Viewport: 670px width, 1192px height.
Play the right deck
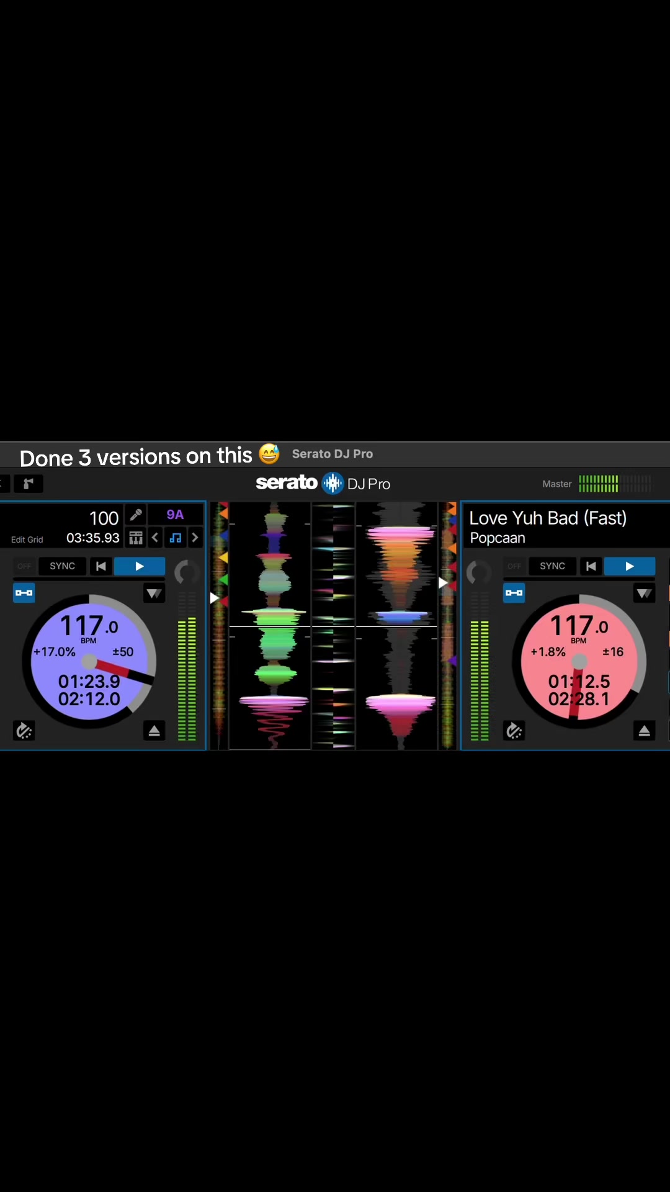pos(630,566)
